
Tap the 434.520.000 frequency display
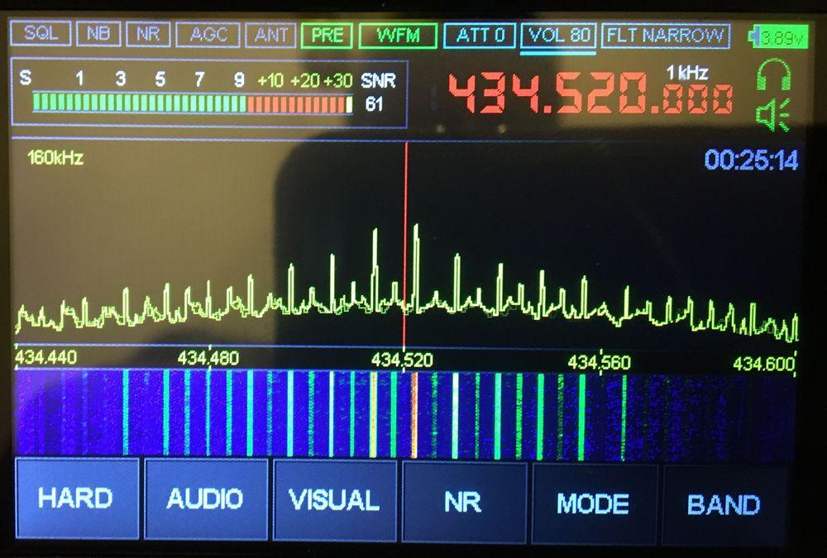coord(590,93)
